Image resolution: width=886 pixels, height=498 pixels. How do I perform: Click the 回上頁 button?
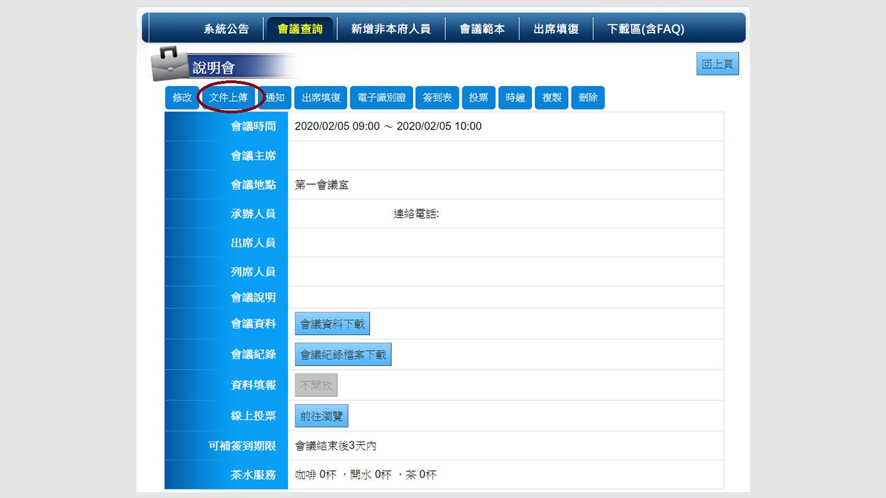(x=717, y=64)
